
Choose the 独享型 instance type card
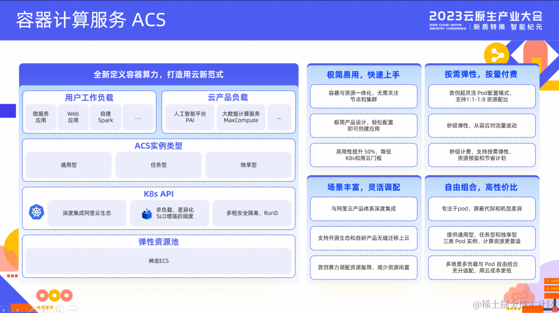click(250, 165)
